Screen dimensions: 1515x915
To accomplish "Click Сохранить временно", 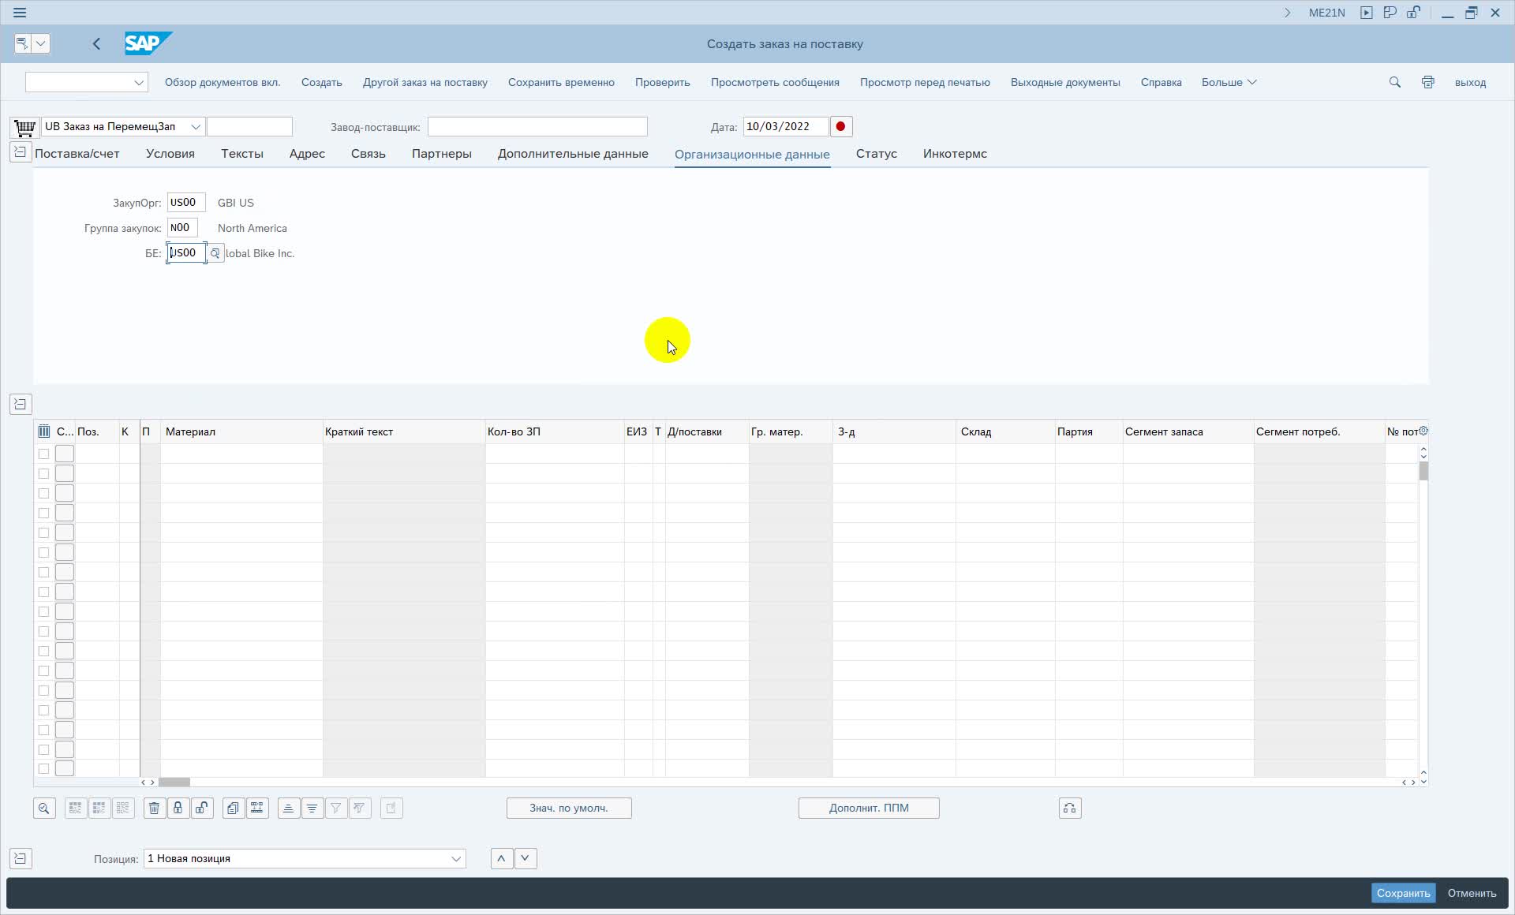I will [561, 82].
